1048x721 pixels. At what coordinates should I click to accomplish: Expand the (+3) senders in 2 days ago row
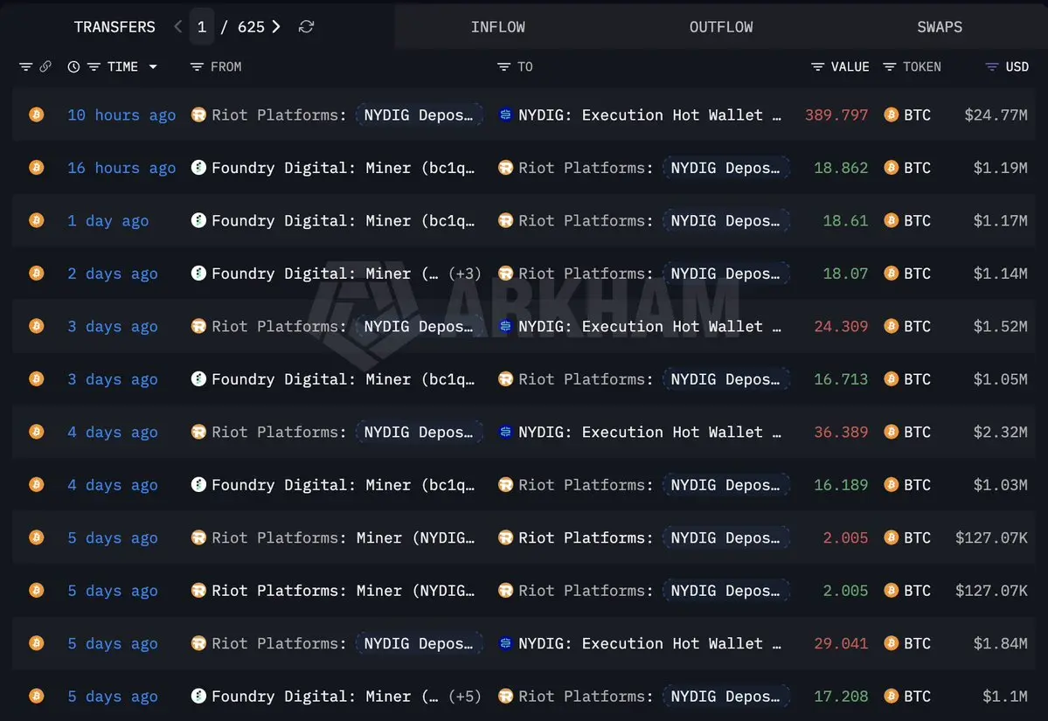[464, 274]
